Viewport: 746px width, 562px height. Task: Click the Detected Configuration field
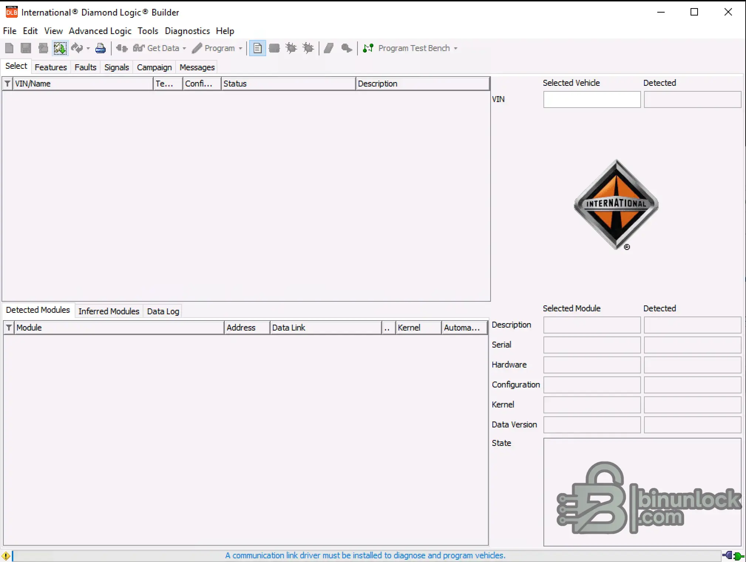pyautogui.click(x=692, y=385)
